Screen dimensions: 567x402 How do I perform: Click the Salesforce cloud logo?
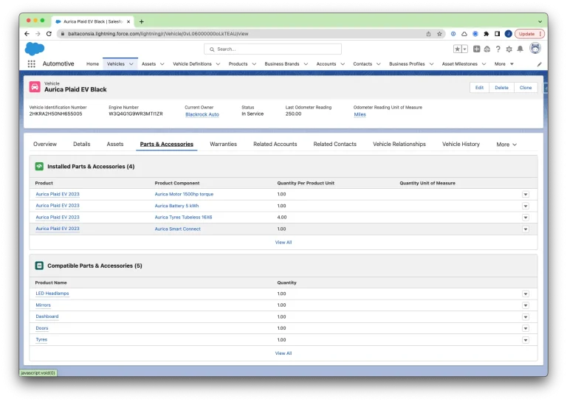35,49
